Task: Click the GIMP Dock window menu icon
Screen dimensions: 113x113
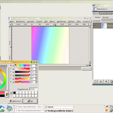Action: tap(94, 5)
